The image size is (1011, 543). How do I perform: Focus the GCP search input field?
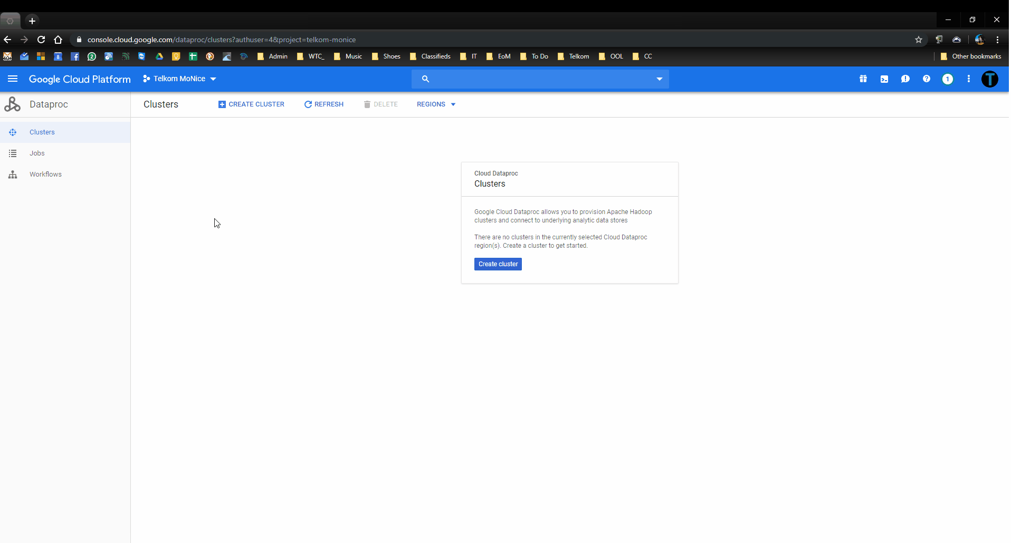pyautogui.click(x=541, y=79)
